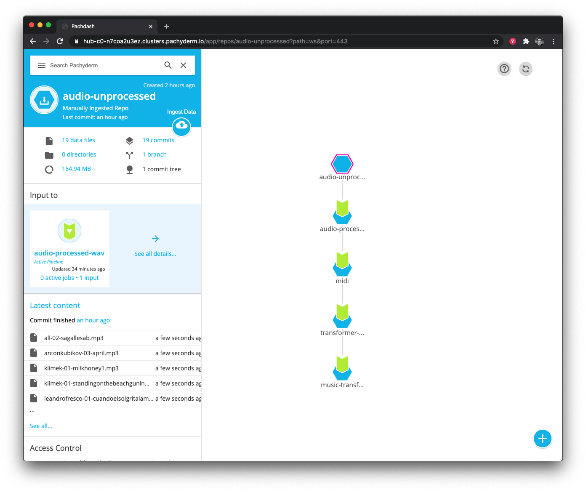Open the leandrofresco-01-cuandoelsolgritalam... file

click(99, 399)
